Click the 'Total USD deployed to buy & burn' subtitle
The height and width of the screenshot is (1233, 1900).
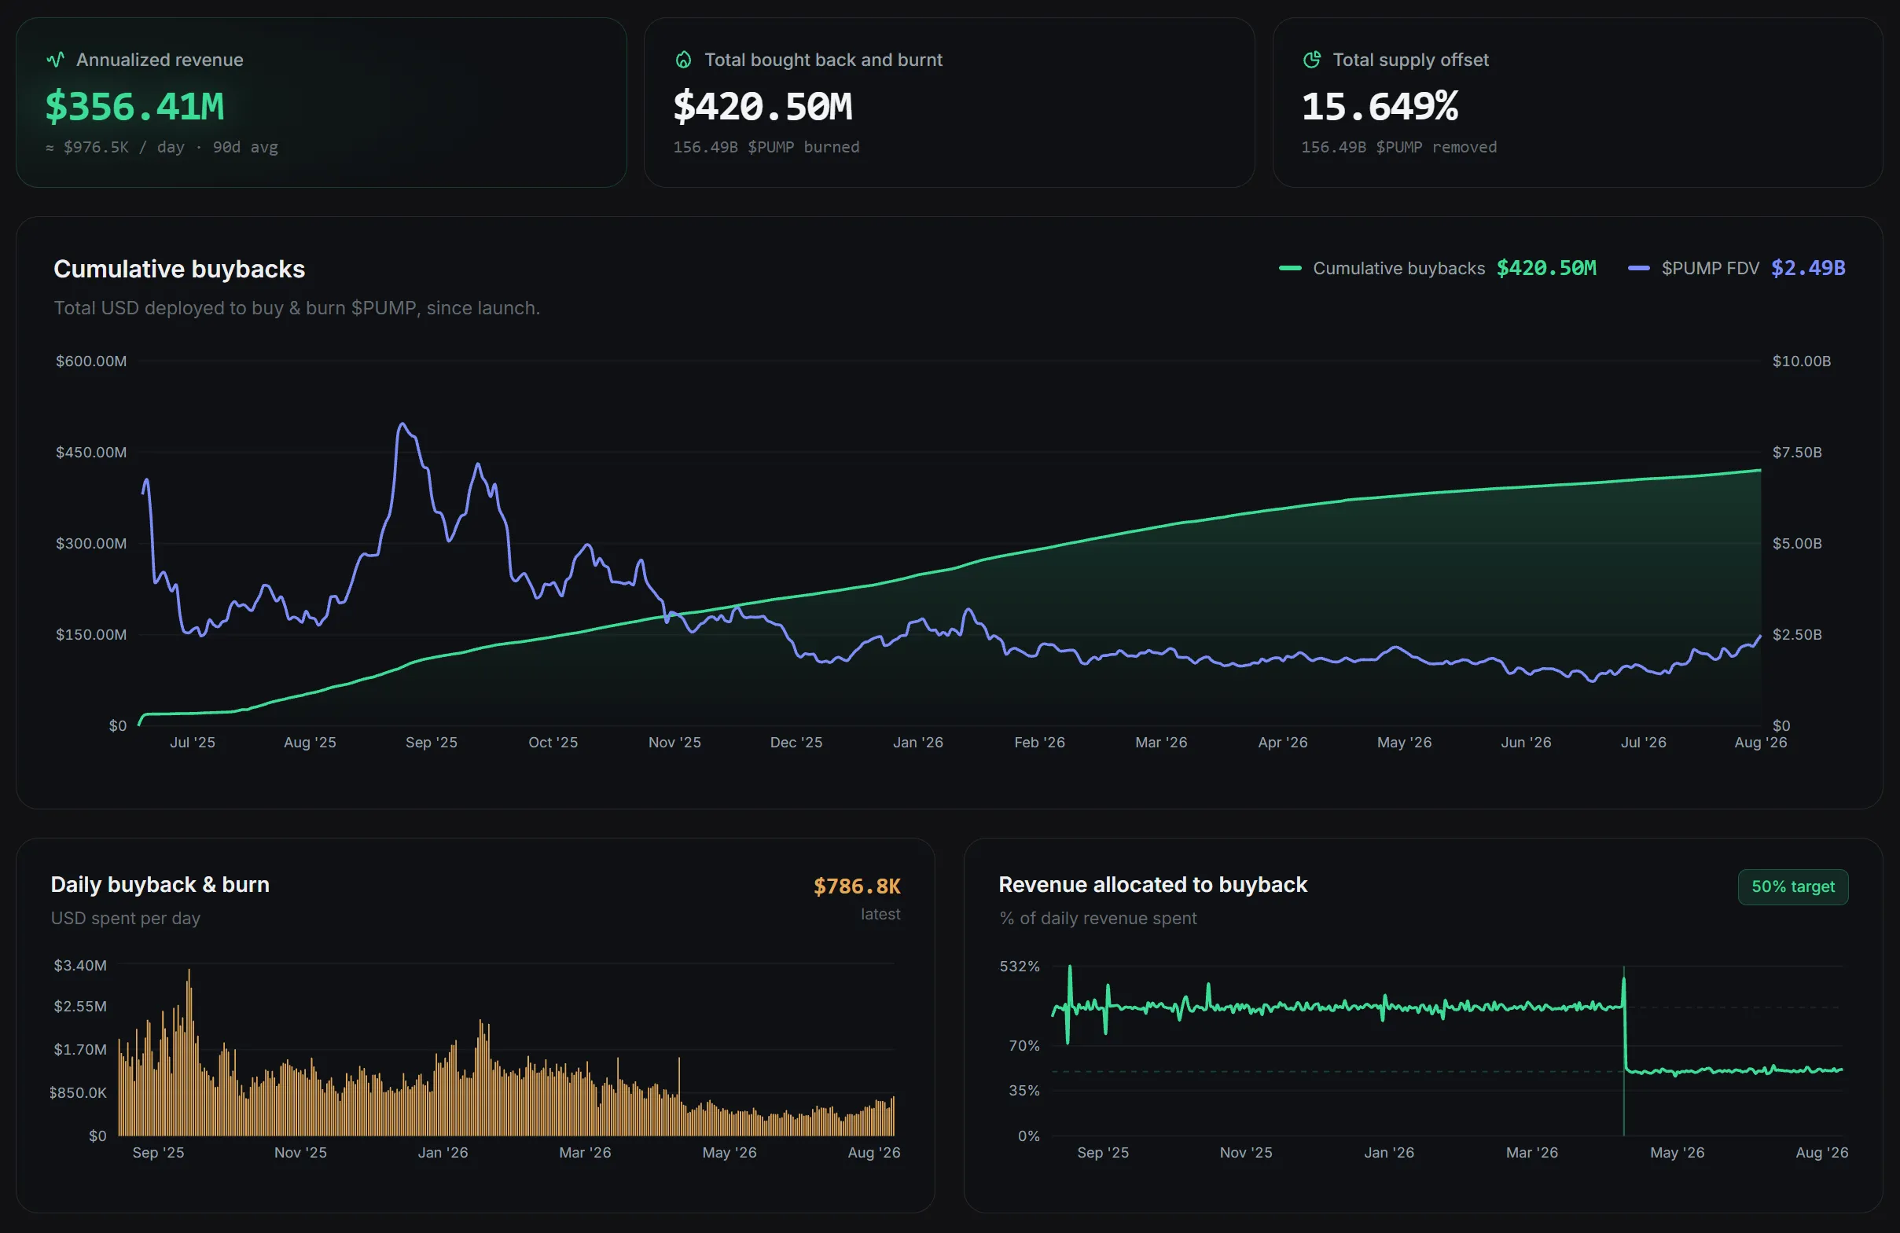[x=297, y=308]
